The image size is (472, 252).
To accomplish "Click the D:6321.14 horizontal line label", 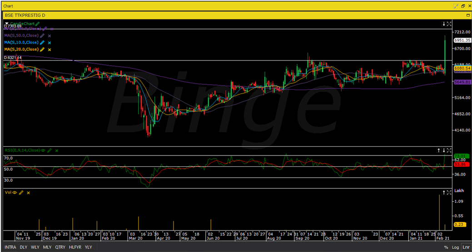I will (x=12, y=58).
